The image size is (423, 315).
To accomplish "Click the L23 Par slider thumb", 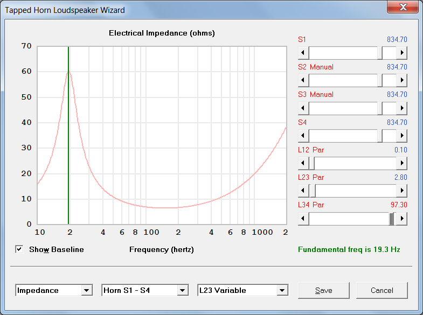I will tap(313, 190).
